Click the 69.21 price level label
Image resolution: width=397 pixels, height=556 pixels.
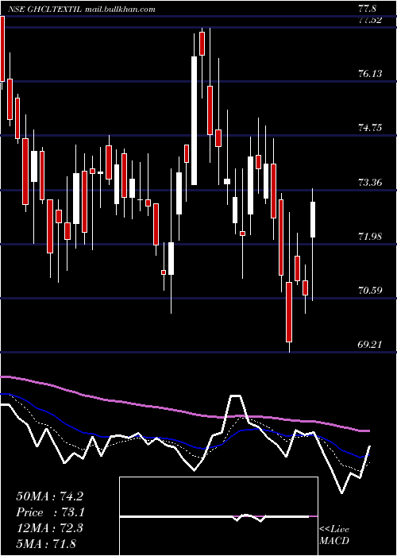pos(370,344)
